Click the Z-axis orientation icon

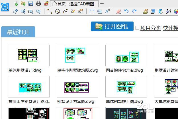pos(169,11)
